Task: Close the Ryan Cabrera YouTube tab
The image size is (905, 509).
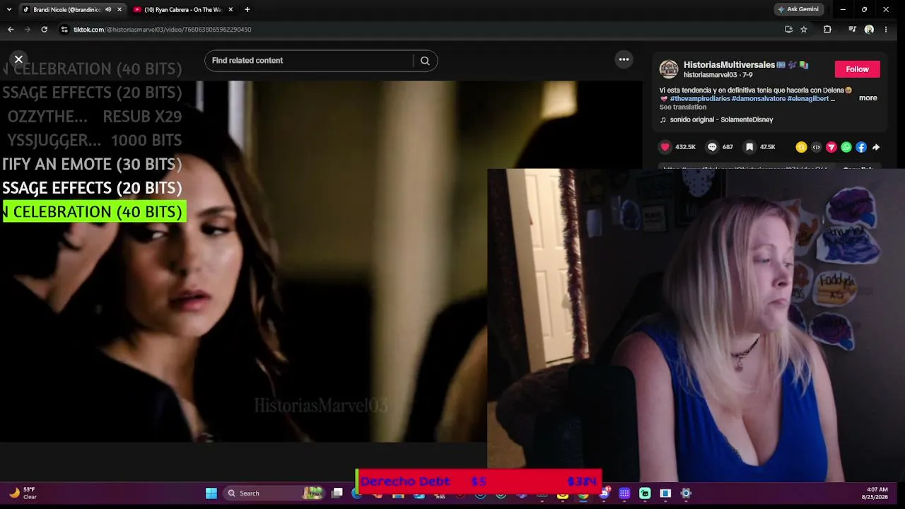Action: pyautogui.click(x=230, y=10)
